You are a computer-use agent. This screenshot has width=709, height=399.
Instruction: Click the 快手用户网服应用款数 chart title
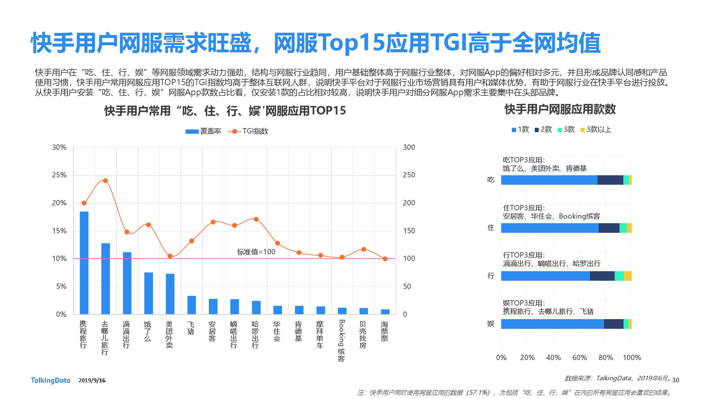pyautogui.click(x=560, y=109)
